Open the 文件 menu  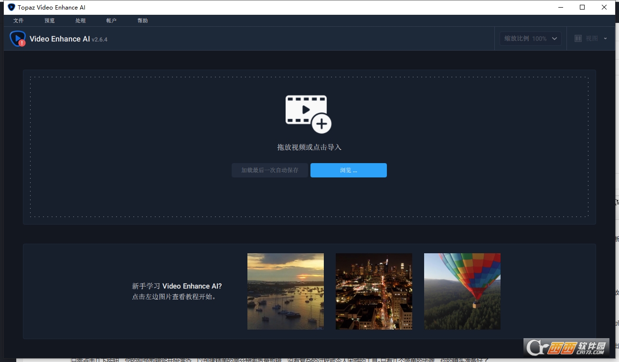tap(19, 21)
